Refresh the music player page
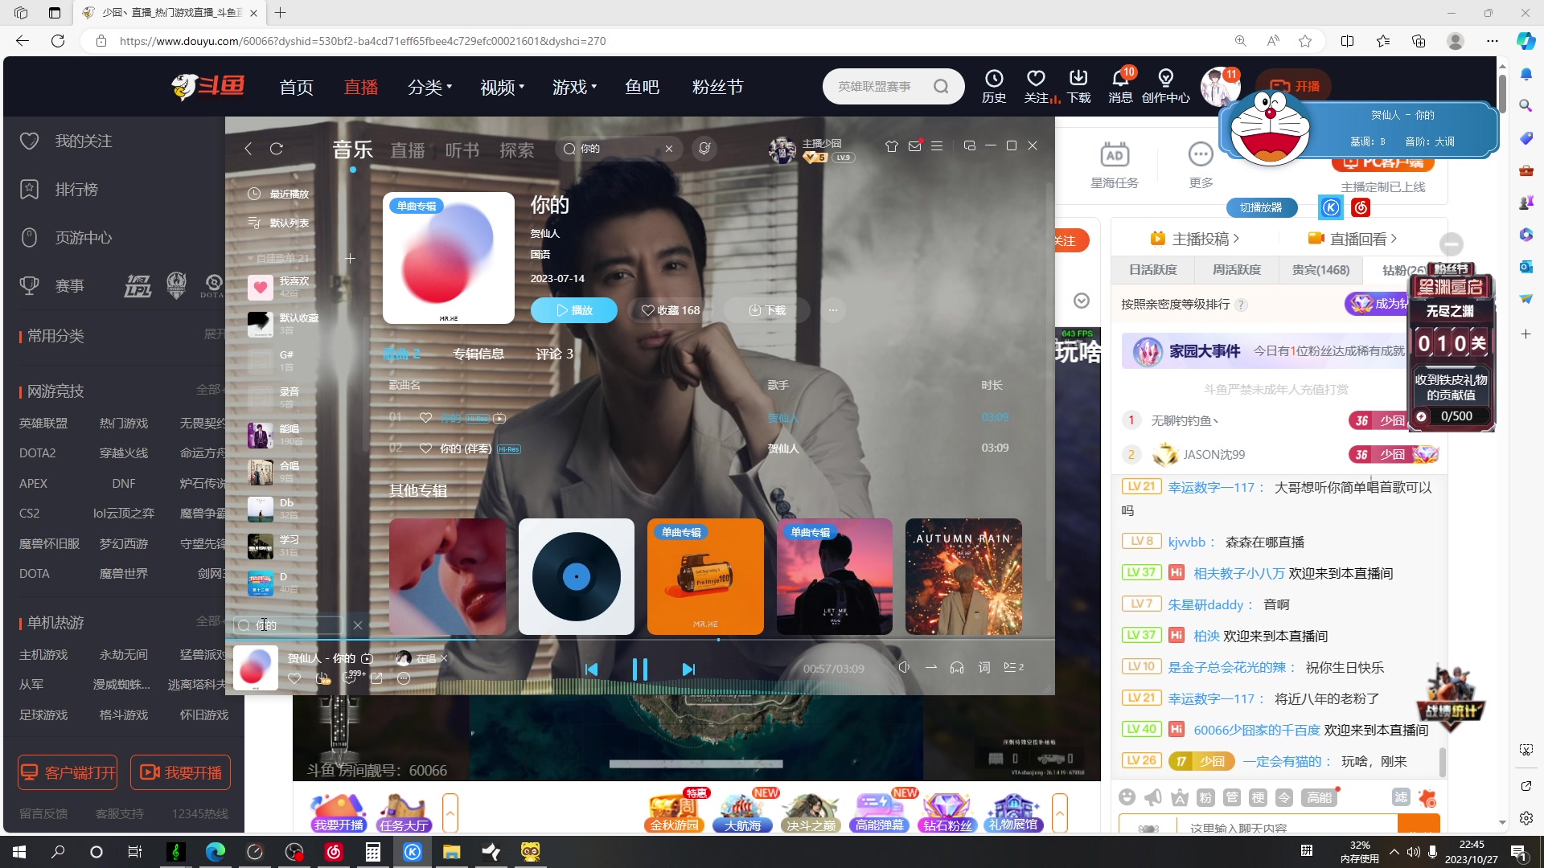This screenshot has width=1544, height=868. pyautogui.click(x=277, y=149)
